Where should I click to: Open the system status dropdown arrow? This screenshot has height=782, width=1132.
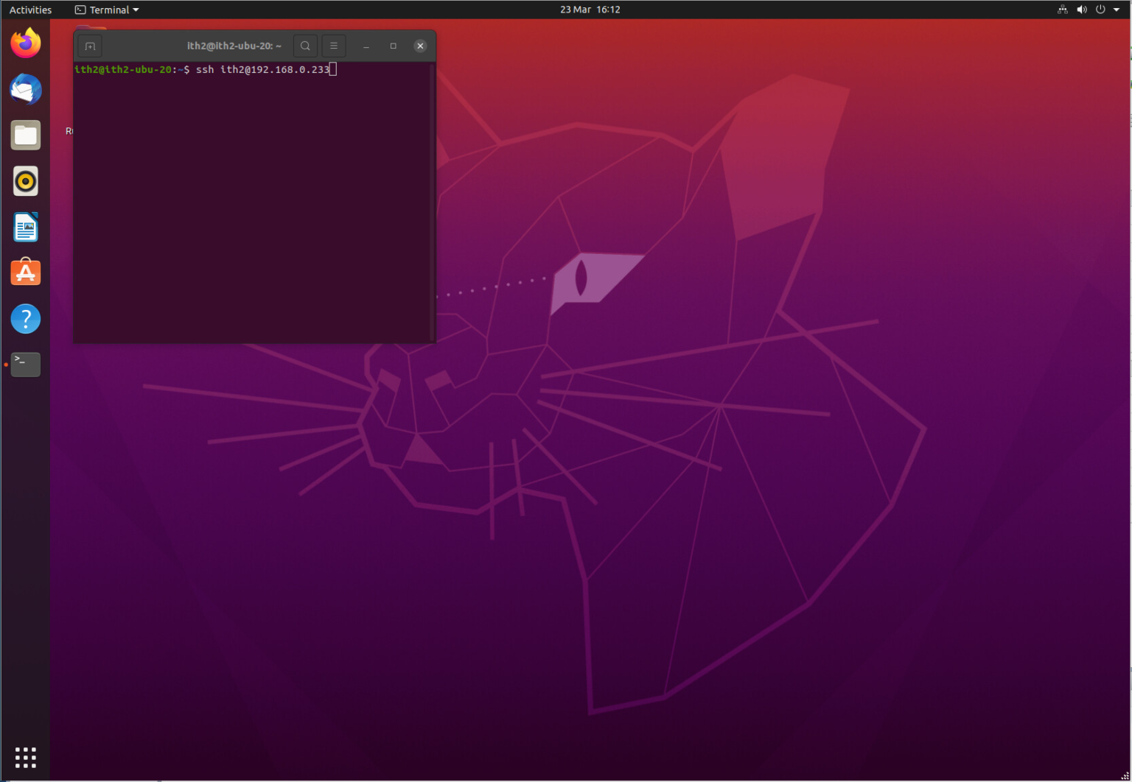coord(1117,10)
